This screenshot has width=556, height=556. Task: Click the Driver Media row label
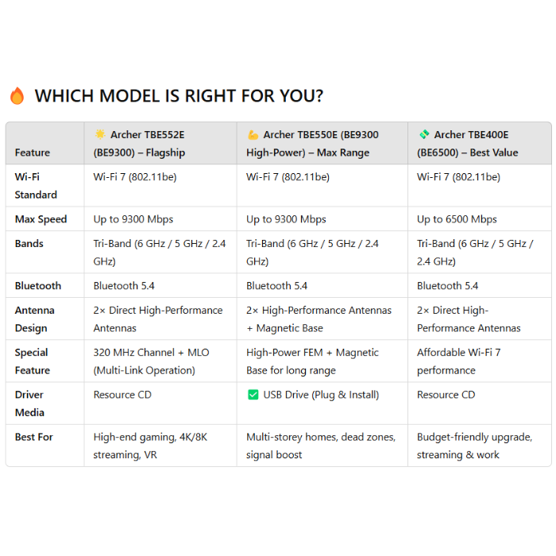click(x=31, y=403)
